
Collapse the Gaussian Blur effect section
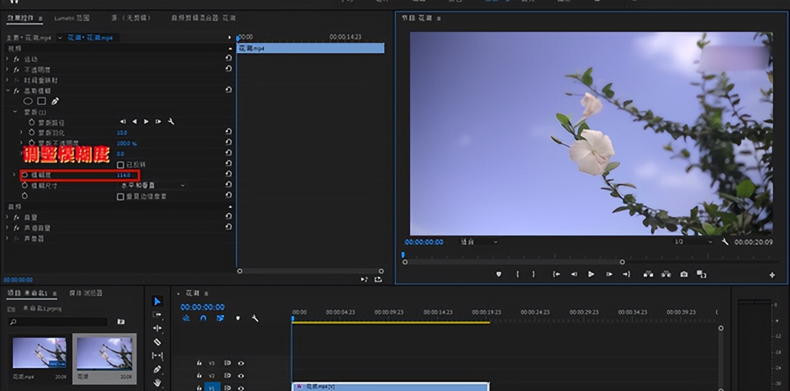coord(8,91)
